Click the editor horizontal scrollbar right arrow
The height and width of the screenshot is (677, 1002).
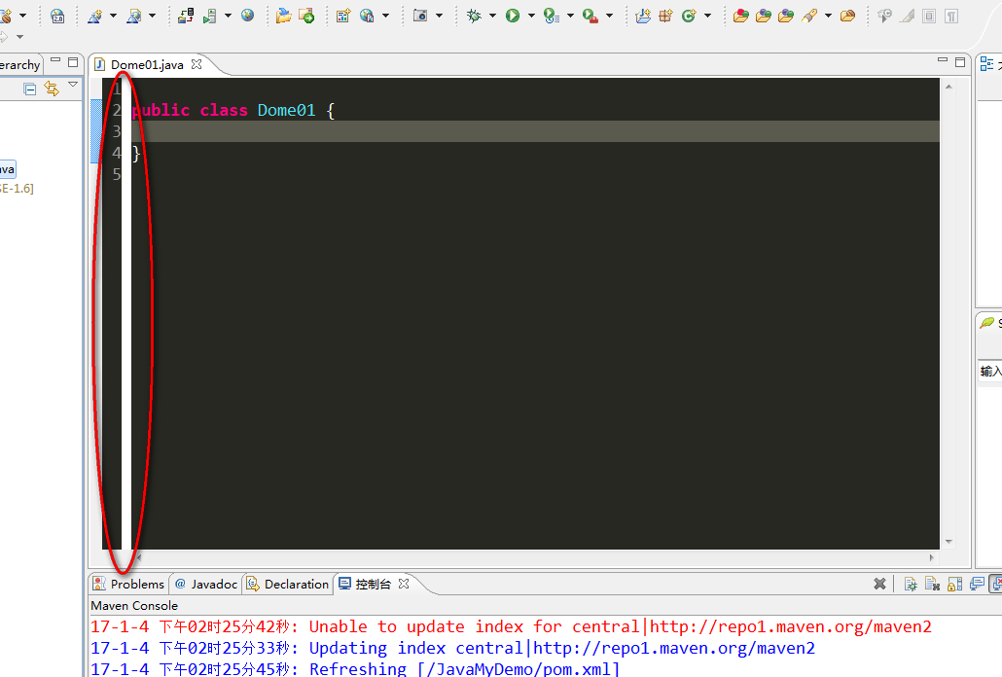pyautogui.click(x=932, y=557)
